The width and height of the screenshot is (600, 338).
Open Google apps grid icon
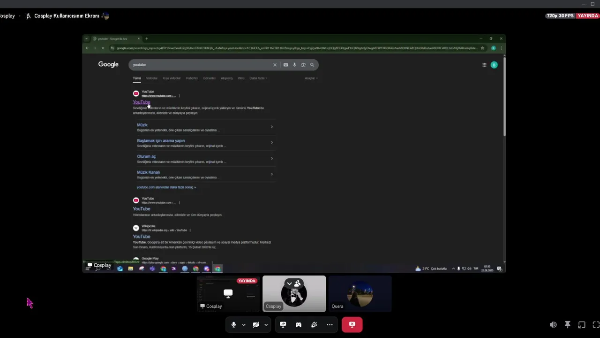tap(484, 65)
